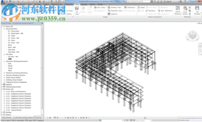Expand the Families node
Image resolution: width=202 pixels, height=122 pixels.
point(2,112)
